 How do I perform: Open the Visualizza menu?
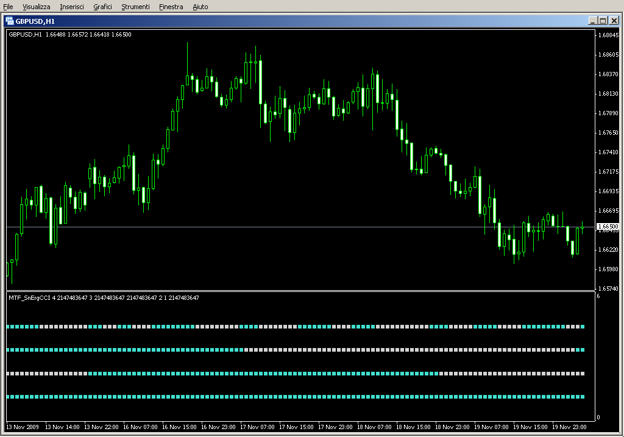tap(36, 7)
